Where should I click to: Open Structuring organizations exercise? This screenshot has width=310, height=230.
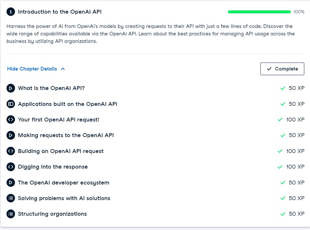click(52, 214)
